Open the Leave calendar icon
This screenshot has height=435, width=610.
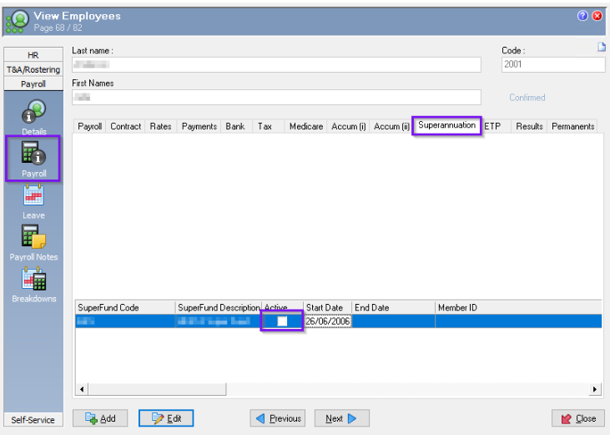pos(34,197)
